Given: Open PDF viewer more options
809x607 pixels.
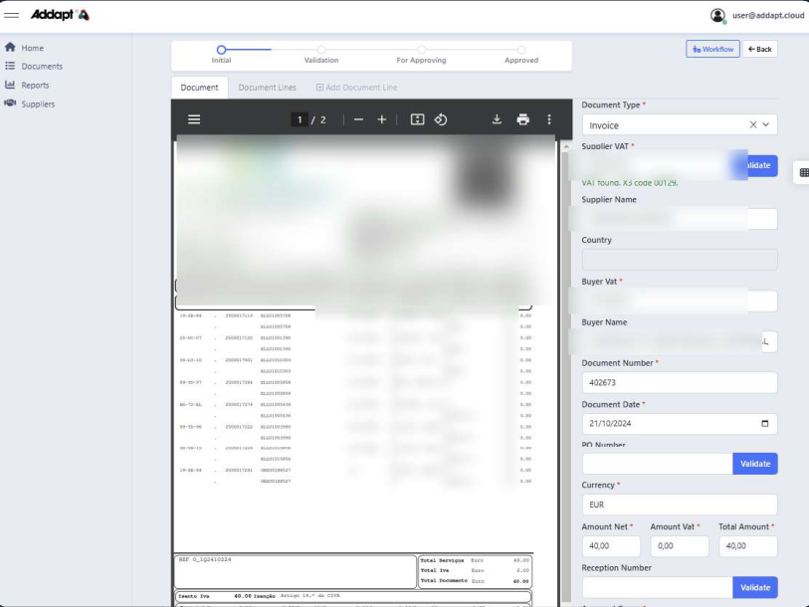Looking at the screenshot, I should tap(549, 119).
